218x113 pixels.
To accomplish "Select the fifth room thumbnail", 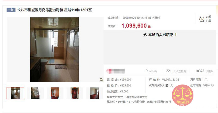I will coord(95,93).
